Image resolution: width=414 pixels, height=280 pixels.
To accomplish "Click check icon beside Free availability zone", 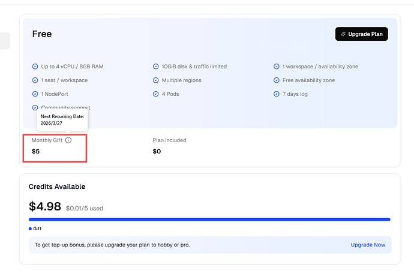I will 277,80.
